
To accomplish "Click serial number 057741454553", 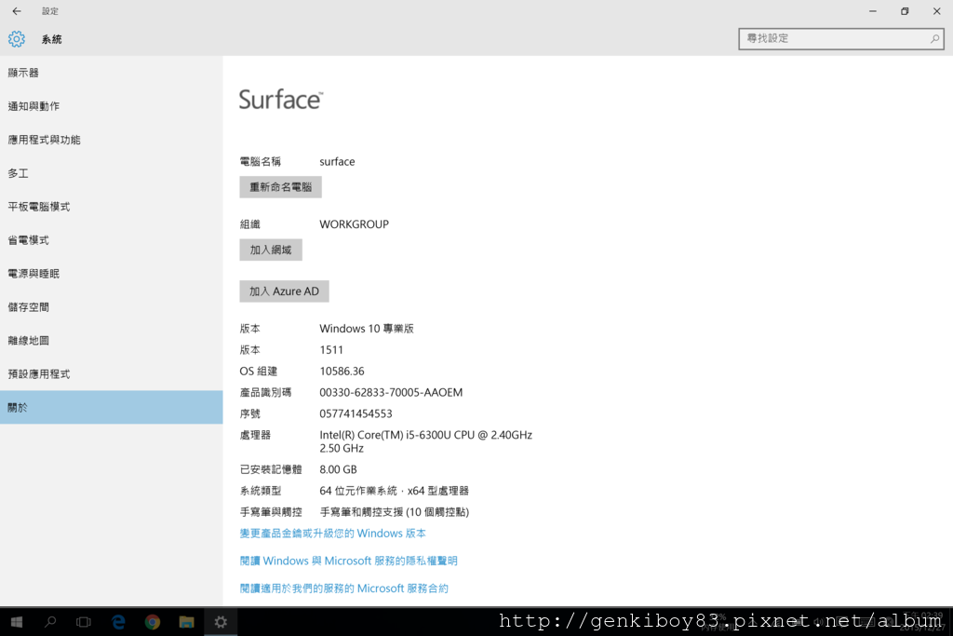I will point(356,413).
